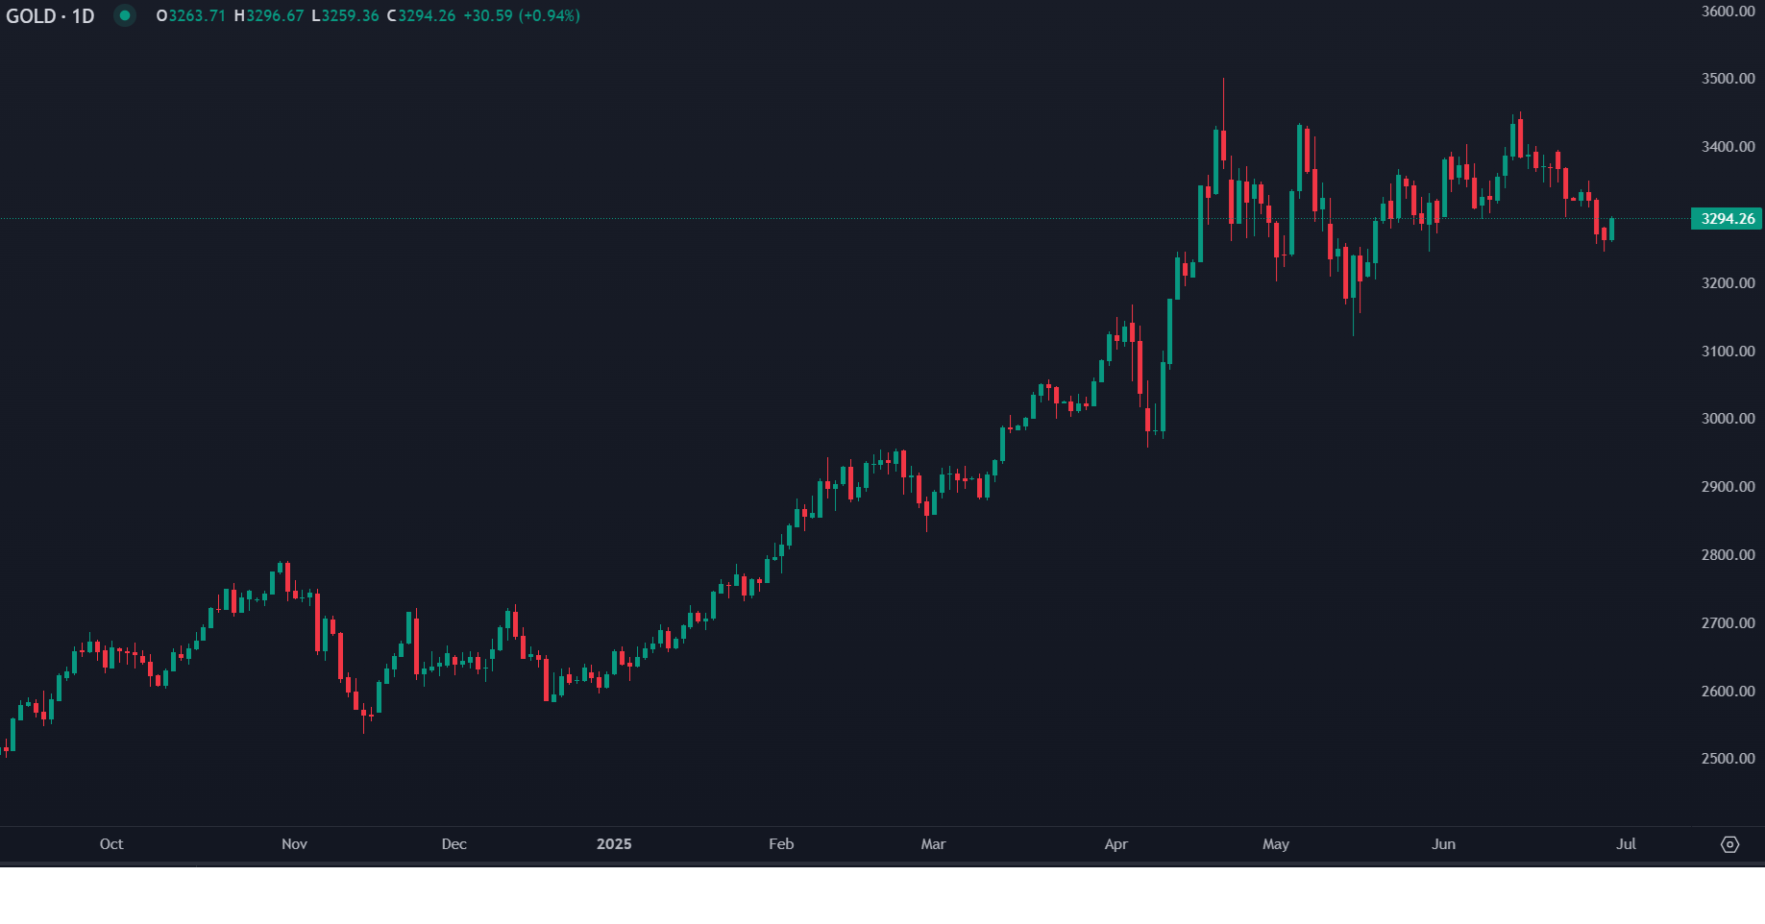Select the Feb label on time axis
This screenshot has width=1765, height=924.
[x=781, y=844]
